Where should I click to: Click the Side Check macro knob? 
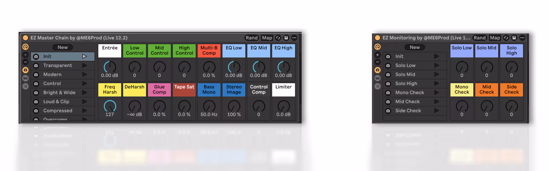pyautogui.click(x=512, y=106)
